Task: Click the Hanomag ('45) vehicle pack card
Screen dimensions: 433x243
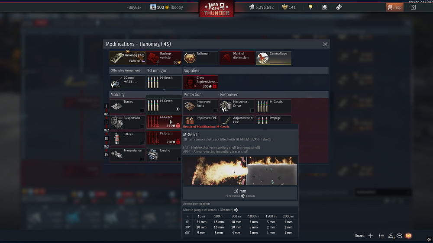Action: click(x=127, y=58)
